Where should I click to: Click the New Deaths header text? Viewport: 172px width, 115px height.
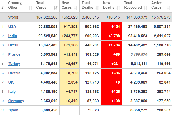tap(109, 5)
